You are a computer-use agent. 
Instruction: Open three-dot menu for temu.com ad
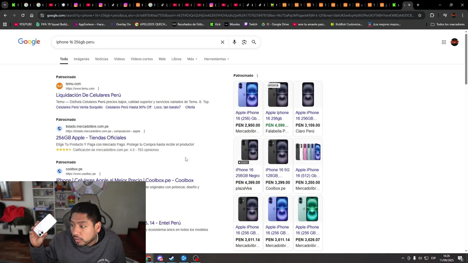pos(98,88)
